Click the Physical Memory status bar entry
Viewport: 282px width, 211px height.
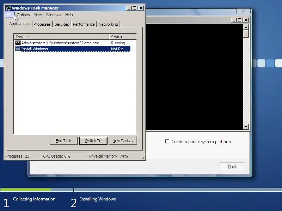point(114,156)
